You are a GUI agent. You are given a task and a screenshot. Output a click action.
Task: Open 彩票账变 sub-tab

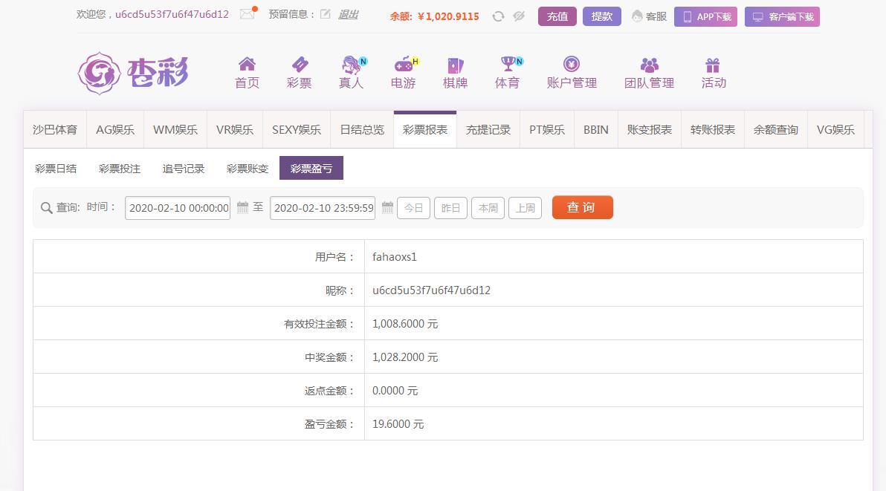click(247, 168)
